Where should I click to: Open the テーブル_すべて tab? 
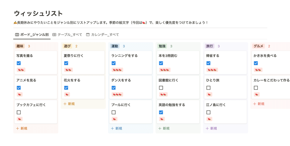67,35
